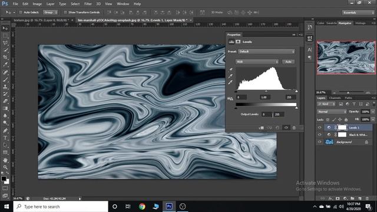The height and width of the screenshot is (212, 377).
Task: Open the Auto-Select Group dropdown
Action: tap(50, 12)
